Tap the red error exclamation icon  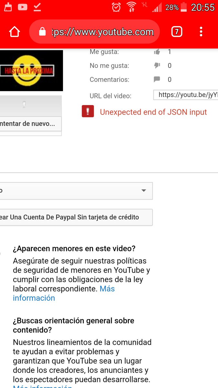[88, 112]
